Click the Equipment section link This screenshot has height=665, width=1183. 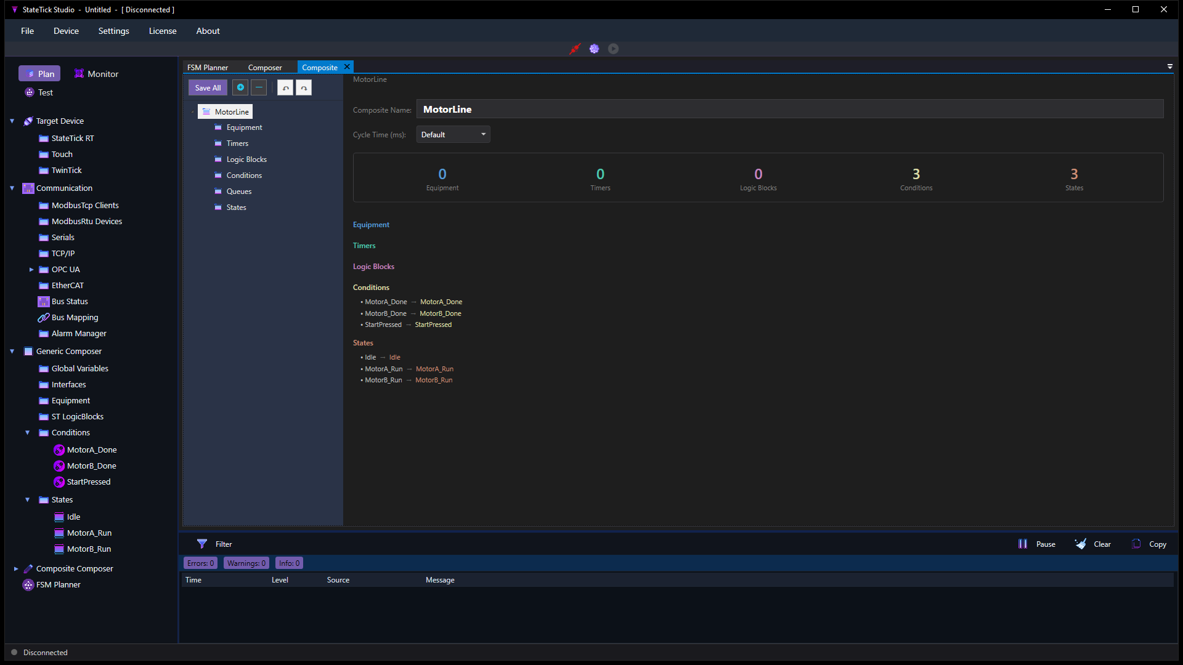pyautogui.click(x=371, y=225)
